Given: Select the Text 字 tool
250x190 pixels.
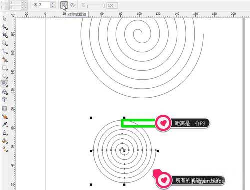Looking at the screenshot, I should pyautogui.click(x=4, y=100).
